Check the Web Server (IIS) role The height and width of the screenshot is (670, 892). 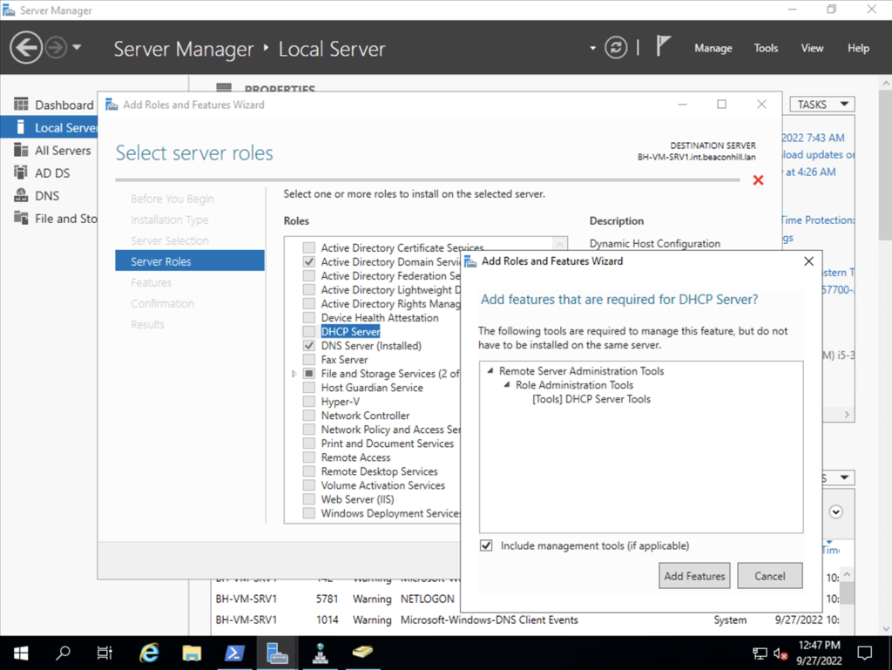coord(309,499)
